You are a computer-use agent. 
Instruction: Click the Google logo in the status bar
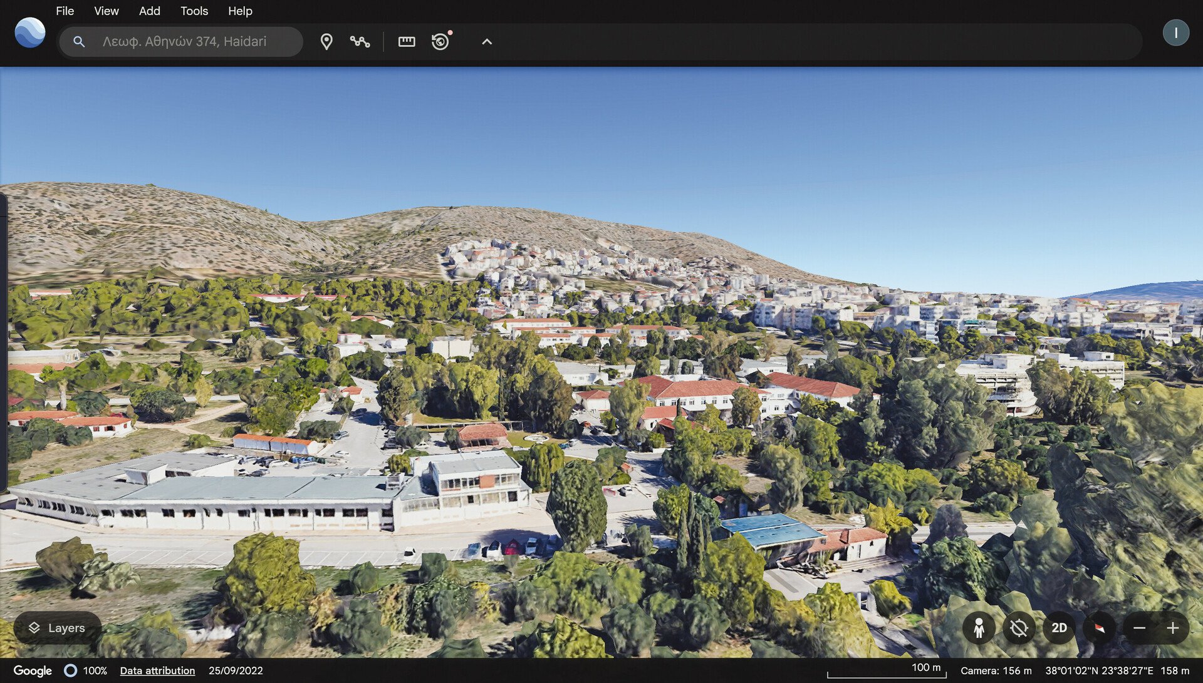click(x=33, y=670)
